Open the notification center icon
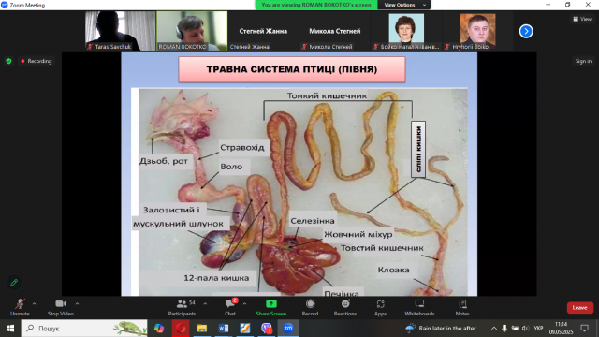Screen dimensions: 599x337 (584, 329)
